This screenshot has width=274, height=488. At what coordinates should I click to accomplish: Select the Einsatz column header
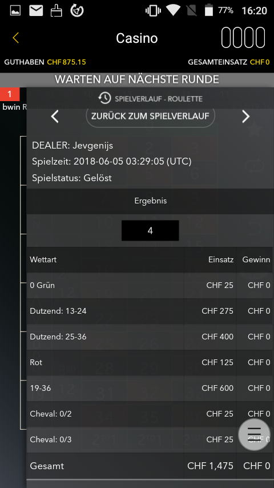pyautogui.click(x=221, y=259)
